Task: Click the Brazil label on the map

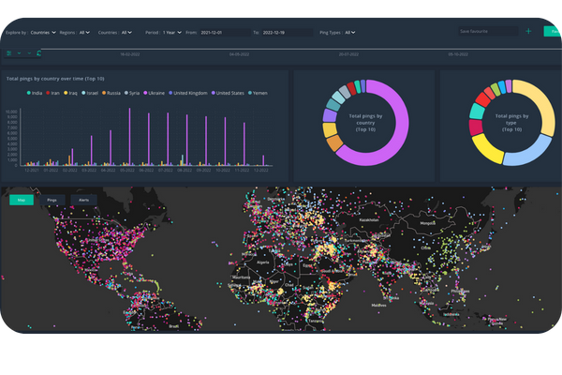Action: click(x=174, y=326)
